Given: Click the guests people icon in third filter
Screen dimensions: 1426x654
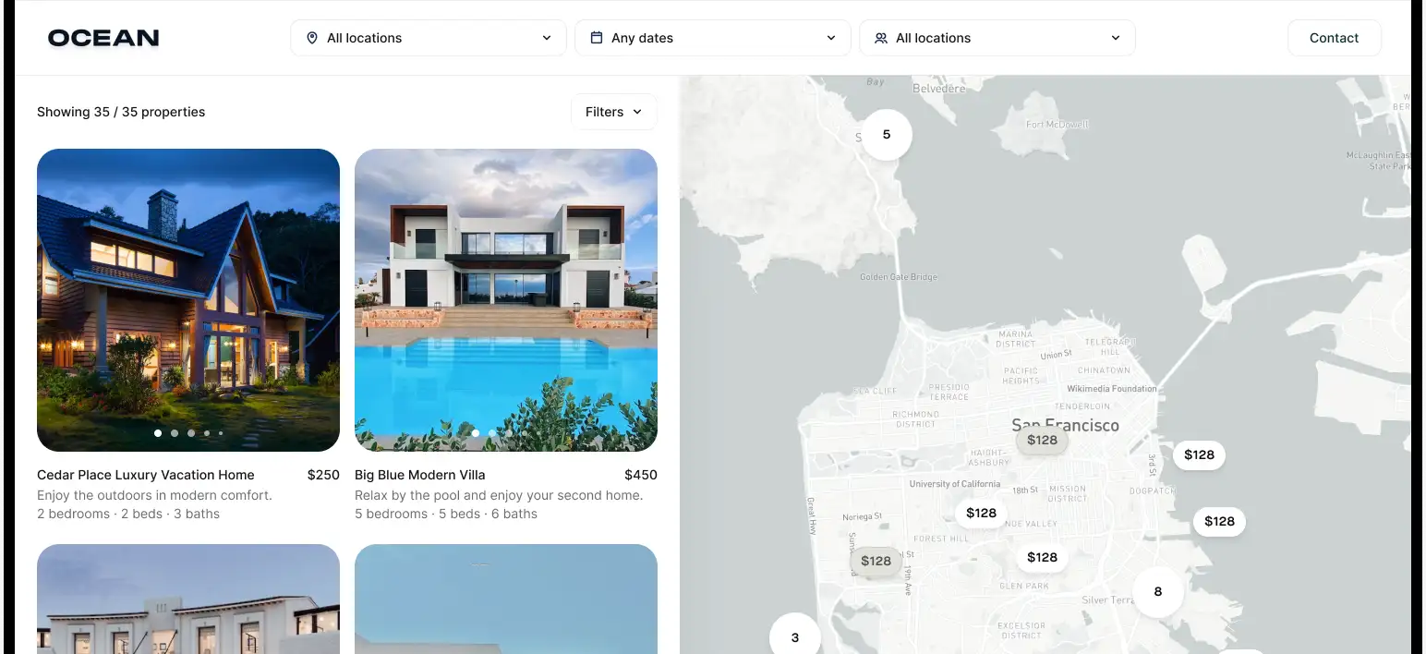Looking at the screenshot, I should coord(881,38).
